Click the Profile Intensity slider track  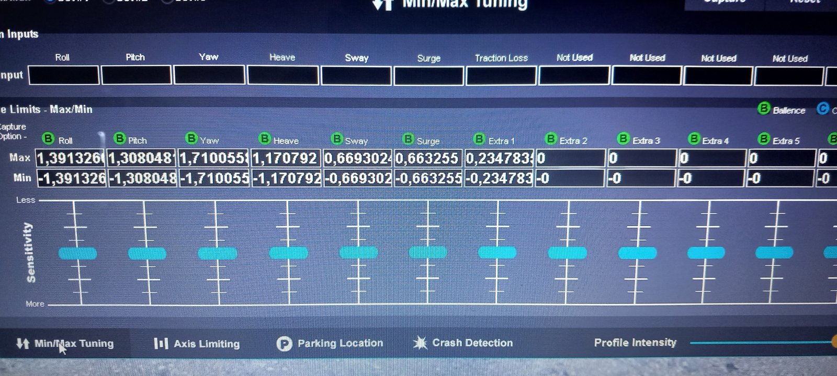(x=763, y=343)
